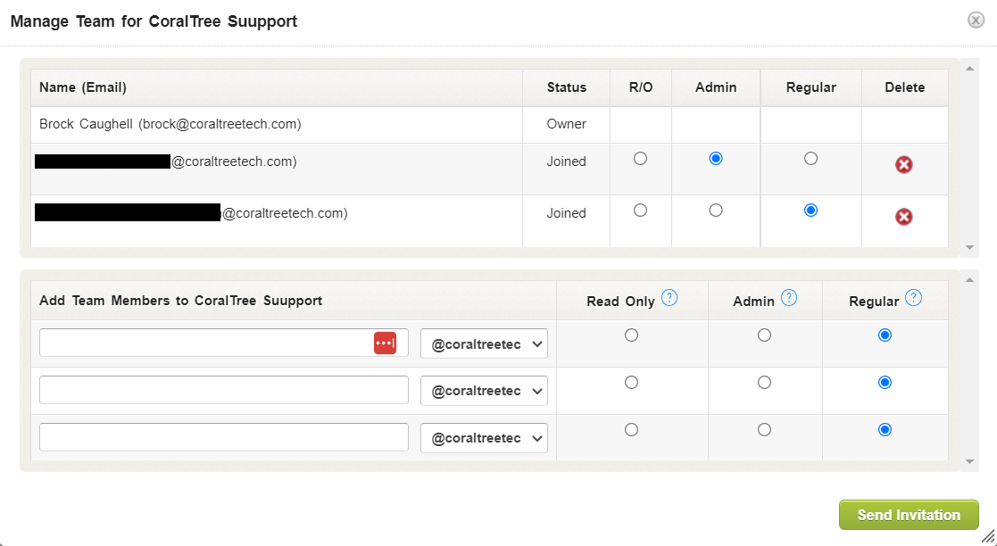Click the red password manager icon in first email field
The width and height of the screenshot is (997, 546).
coord(385,343)
